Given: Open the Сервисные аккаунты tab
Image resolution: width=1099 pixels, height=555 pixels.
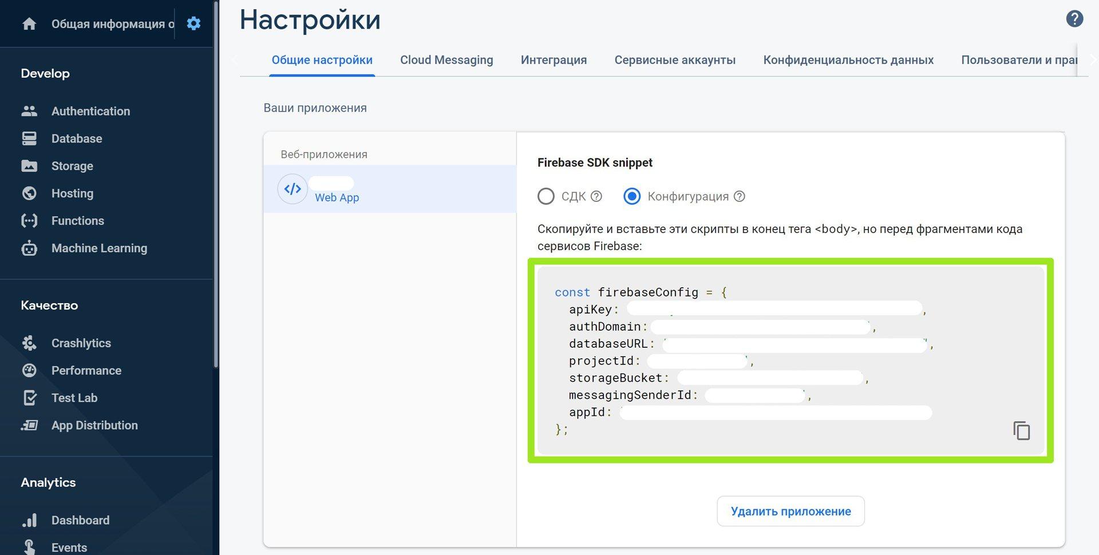Looking at the screenshot, I should tap(675, 60).
